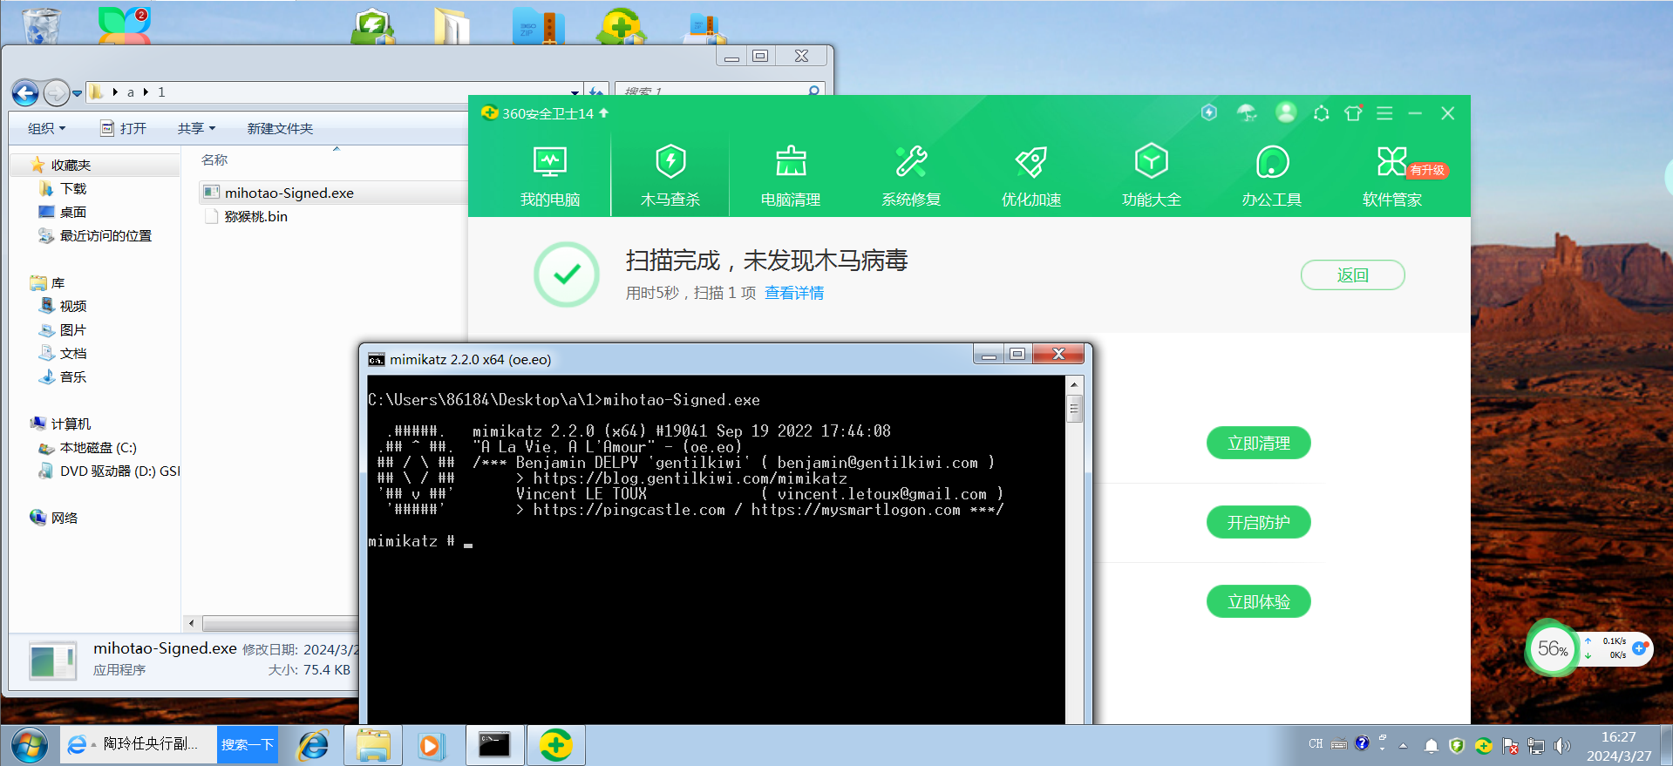Open skin shirt icon in 360 title bar
The height and width of the screenshot is (766, 1673).
(1353, 113)
